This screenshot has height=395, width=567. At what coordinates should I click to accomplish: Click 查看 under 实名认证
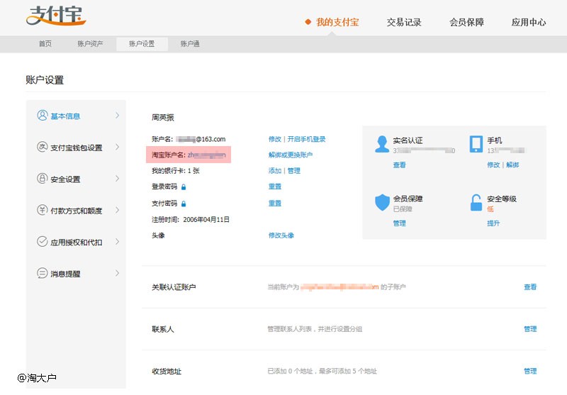pyautogui.click(x=399, y=165)
